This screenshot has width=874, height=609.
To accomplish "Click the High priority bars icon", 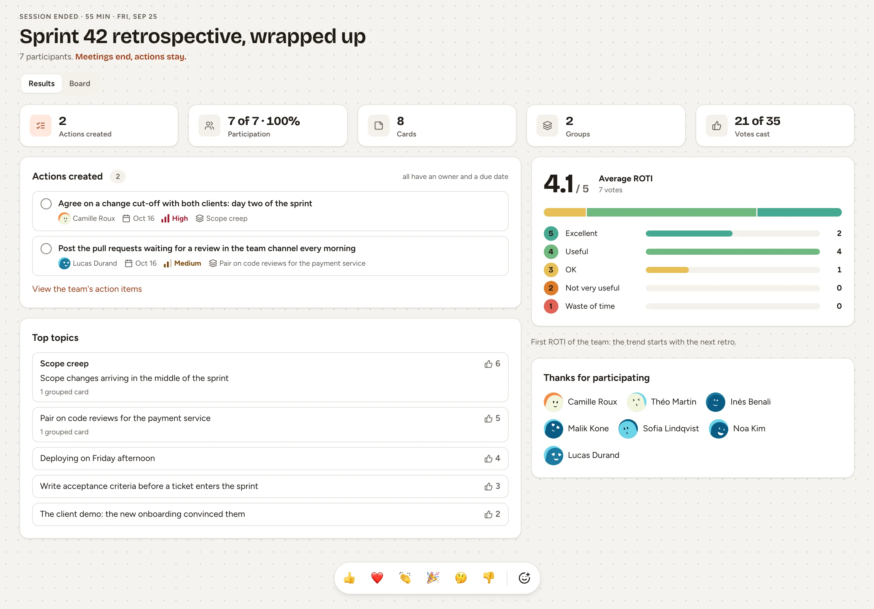I will click(x=165, y=218).
